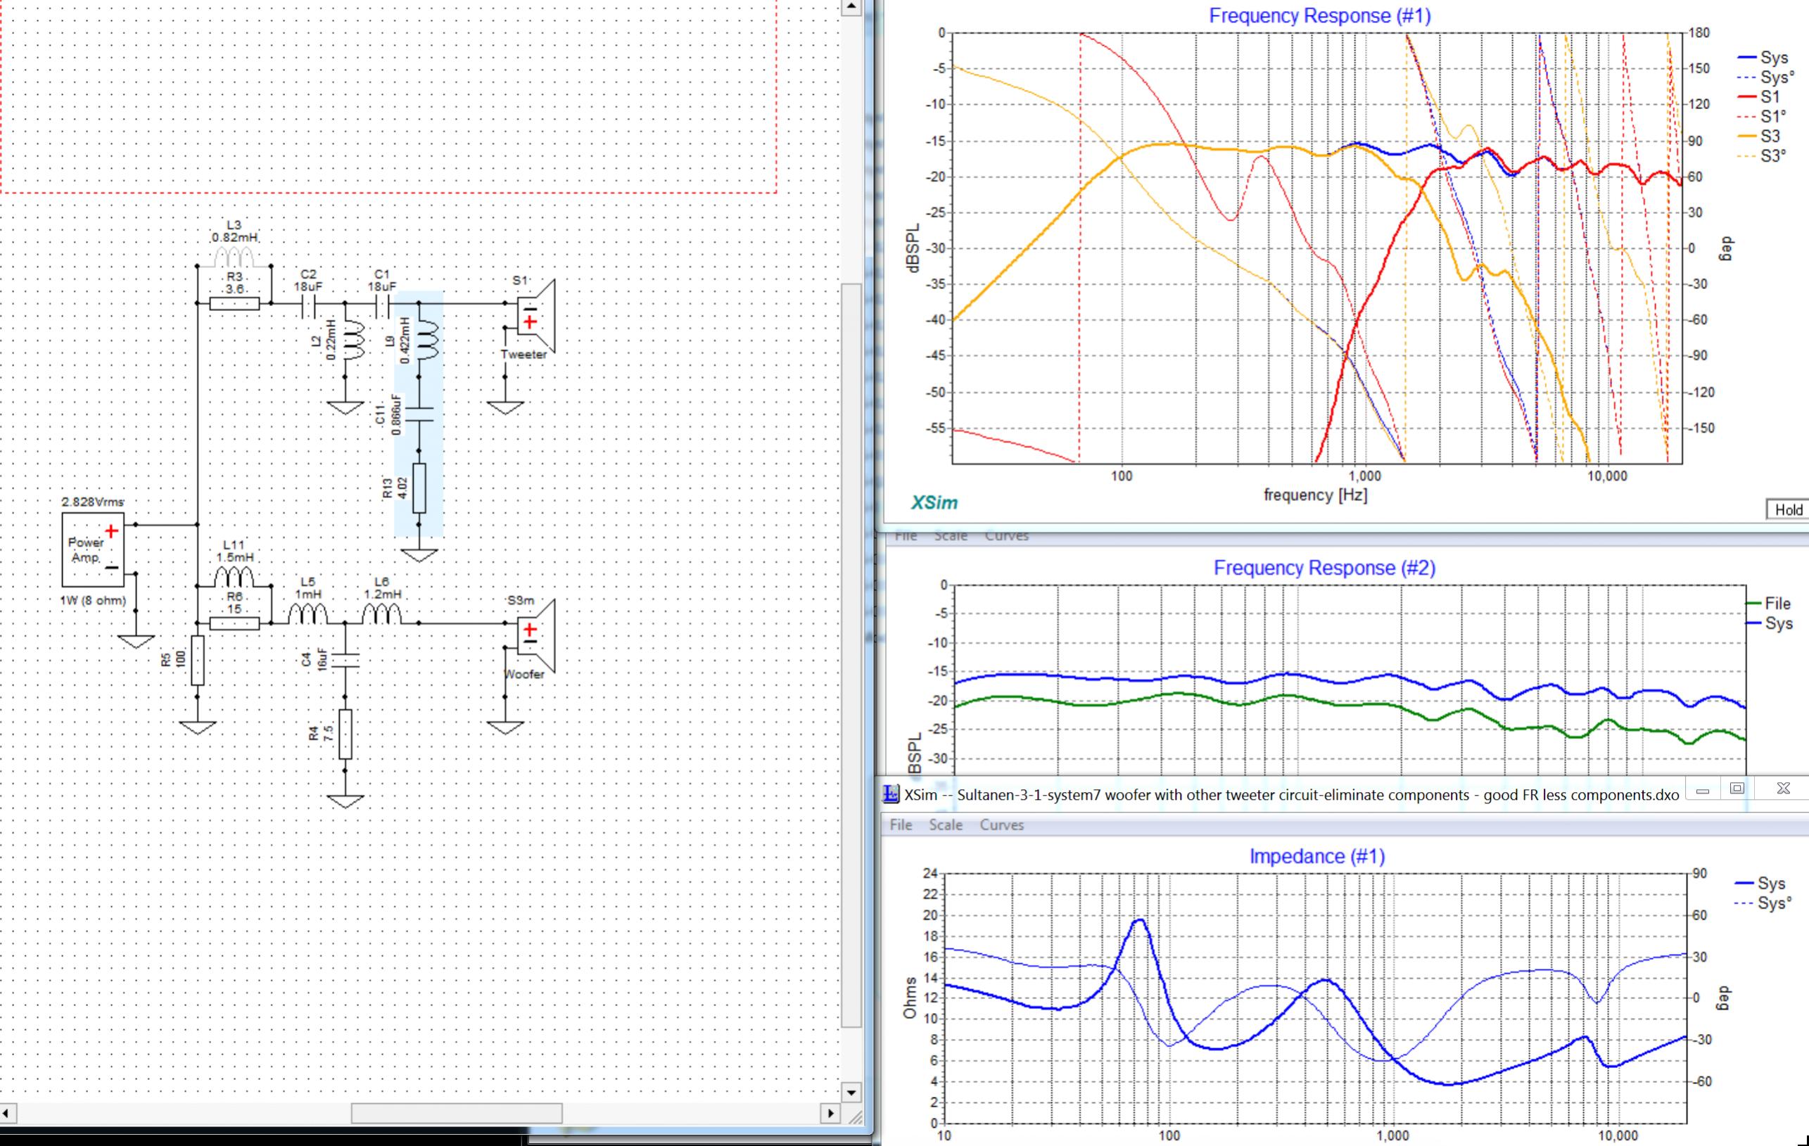Click the '1W (8 ohm)' label
This screenshot has height=1146, width=1809.
click(x=93, y=600)
